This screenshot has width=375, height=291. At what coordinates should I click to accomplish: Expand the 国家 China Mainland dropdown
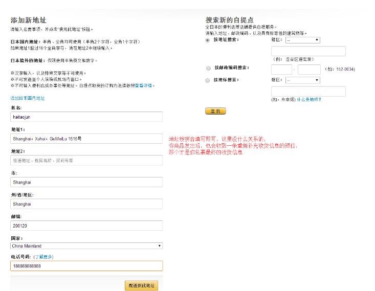pos(86,246)
